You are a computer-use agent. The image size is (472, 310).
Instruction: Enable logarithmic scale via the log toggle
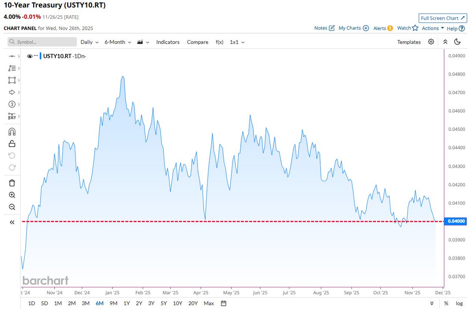pos(459,303)
